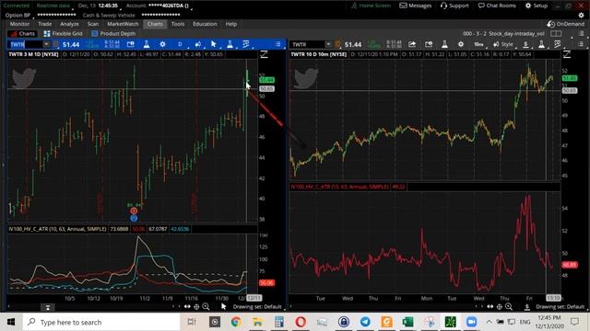The width and height of the screenshot is (590, 331).
Task: Open right chart Patterns flask icon
Action: tap(541, 44)
